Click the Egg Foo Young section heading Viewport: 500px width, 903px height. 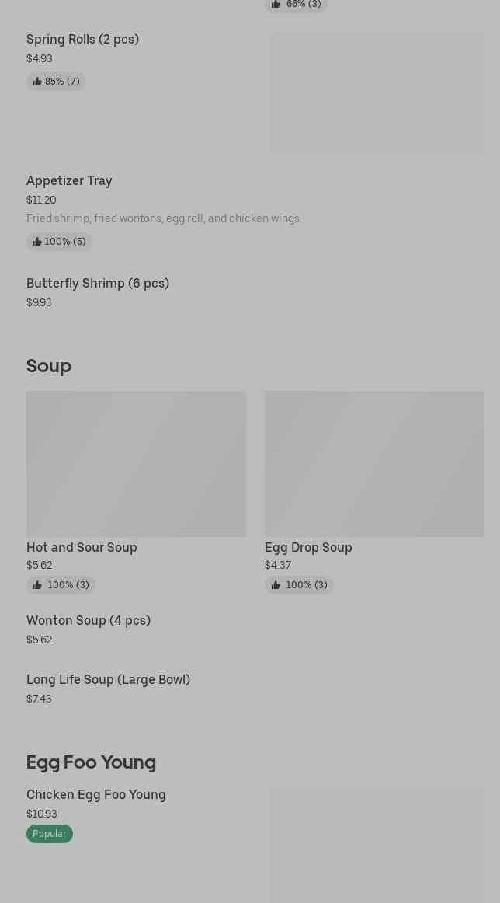pos(91,762)
